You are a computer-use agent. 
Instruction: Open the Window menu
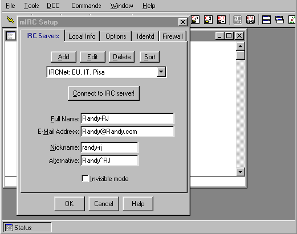121,6
